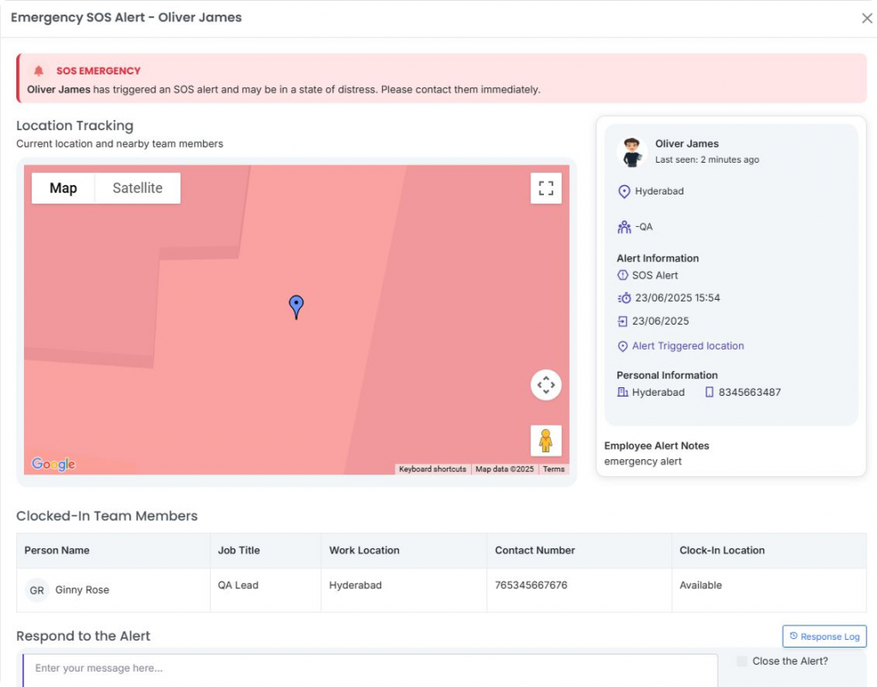The width and height of the screenshot is (877, 687).
Task: Click the response message input field
Action: pyautogui.click(x=370, y=668)
